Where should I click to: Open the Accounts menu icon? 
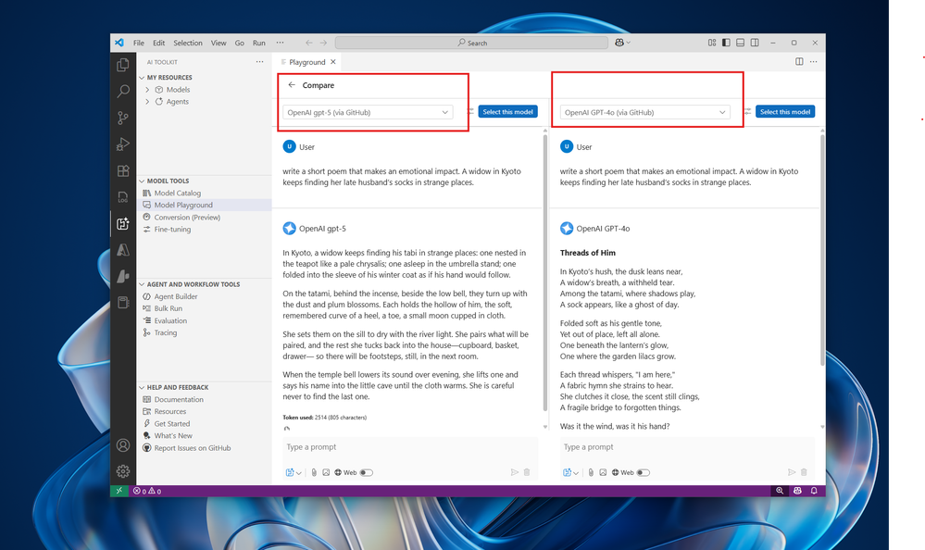coord(123,445)
